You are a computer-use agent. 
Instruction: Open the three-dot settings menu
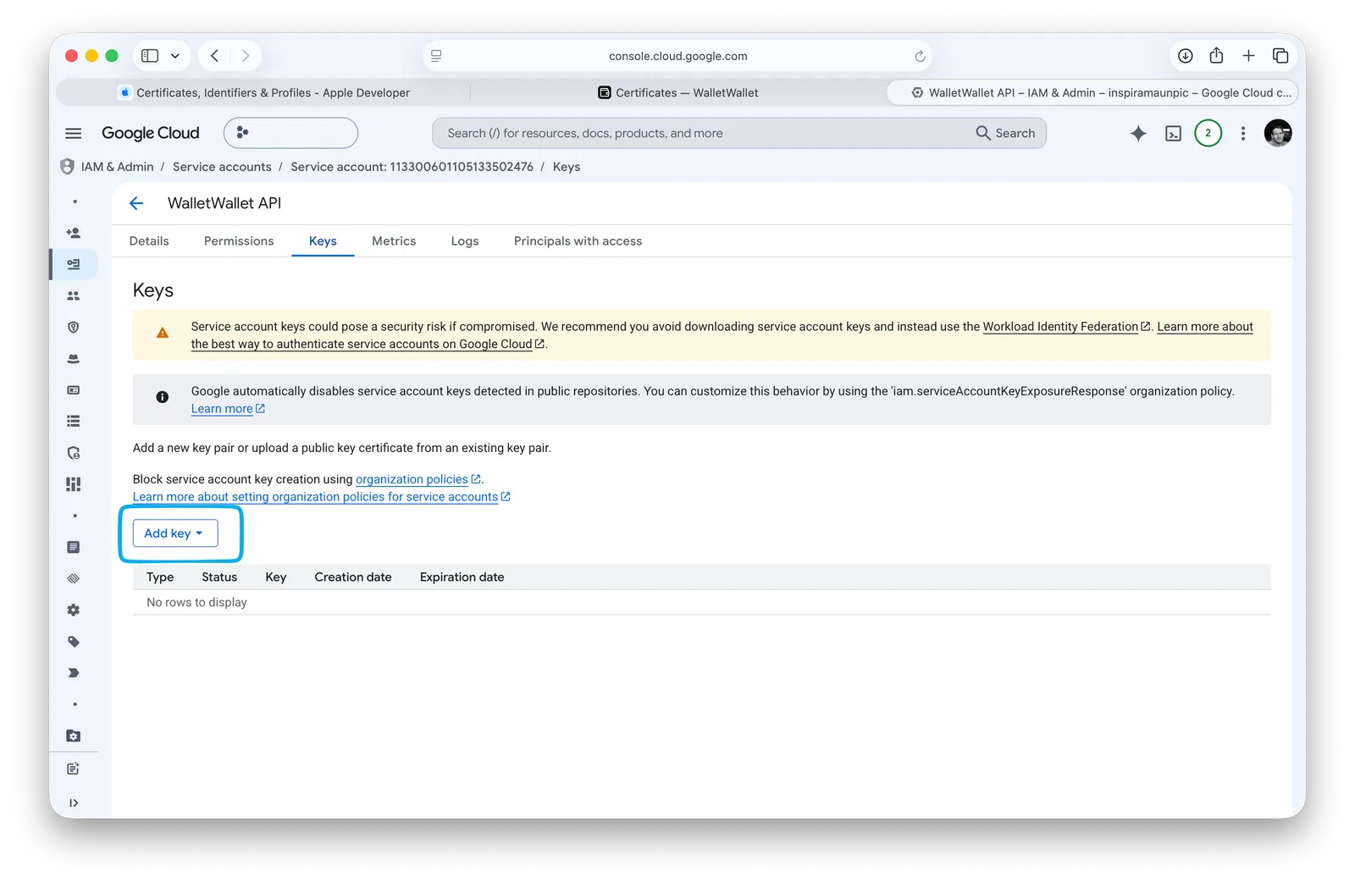pyautogui.click(x=1242, y=133)
